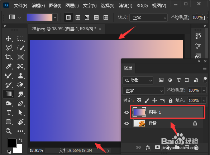210x155 pixels.
Task: Close the 28.jpeg document tab
Action: (100, 29)
